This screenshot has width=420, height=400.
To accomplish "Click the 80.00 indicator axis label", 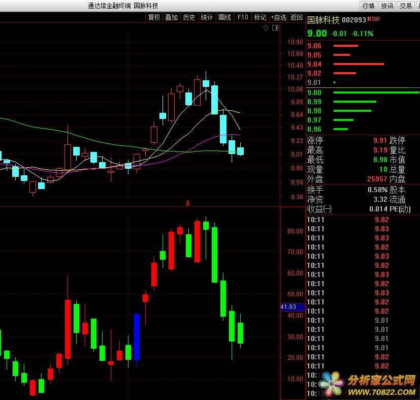I will tap(295, 231).
